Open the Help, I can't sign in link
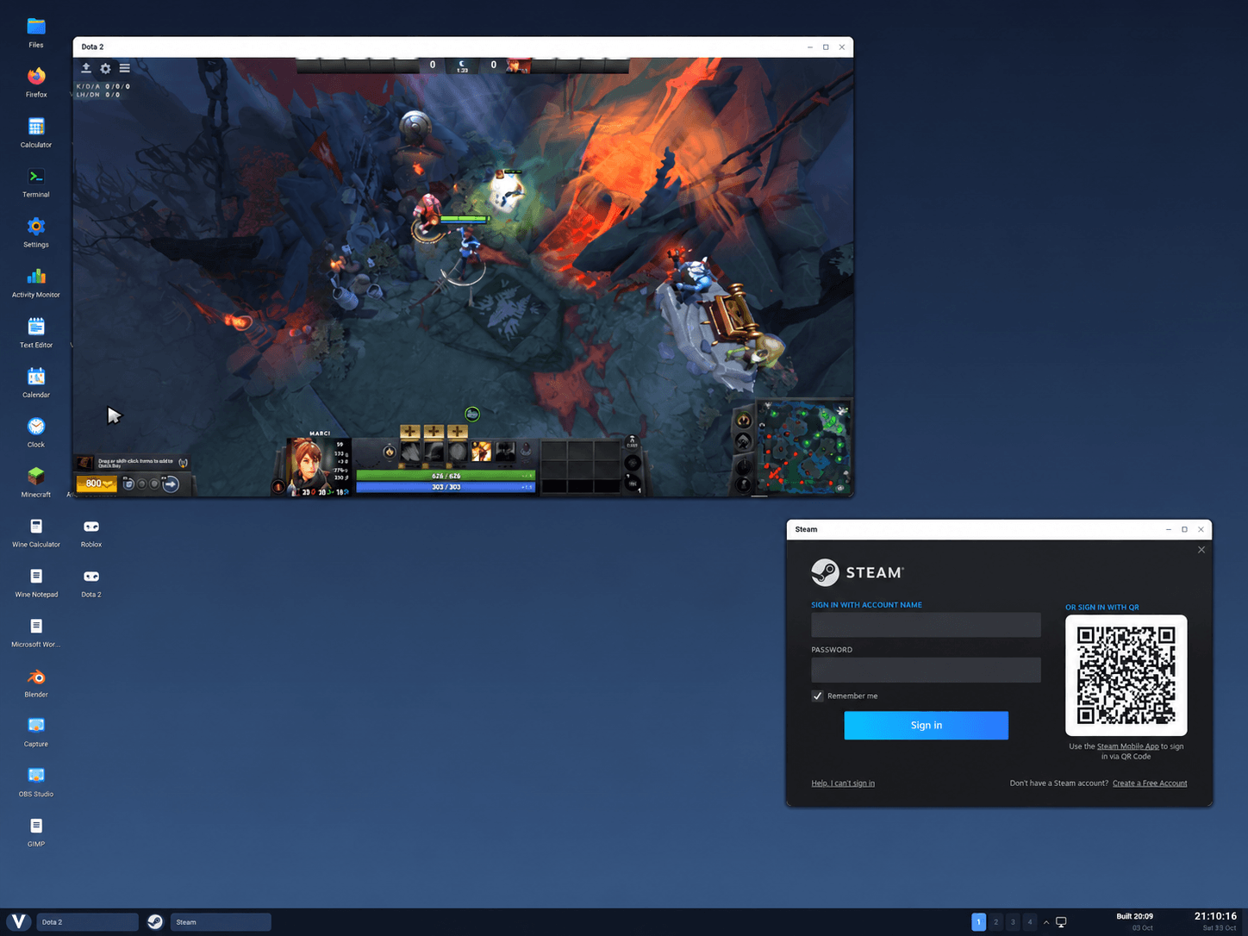1248x936 pixels. point(843,783)
